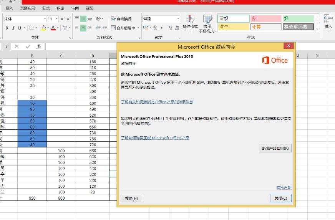
Task: Toggle Underline formatting button
Action: pos(20,28)
